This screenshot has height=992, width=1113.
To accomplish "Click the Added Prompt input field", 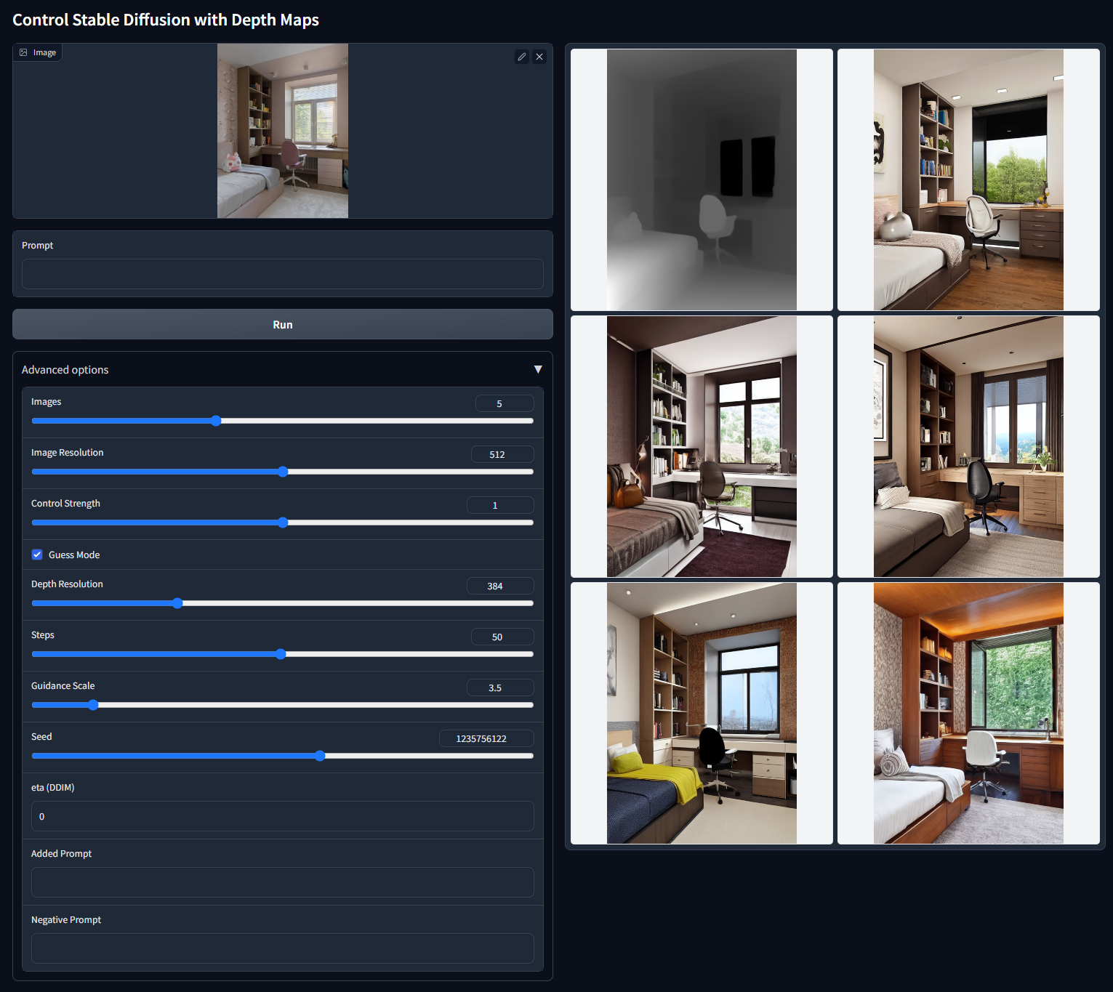I will [283, 882].
